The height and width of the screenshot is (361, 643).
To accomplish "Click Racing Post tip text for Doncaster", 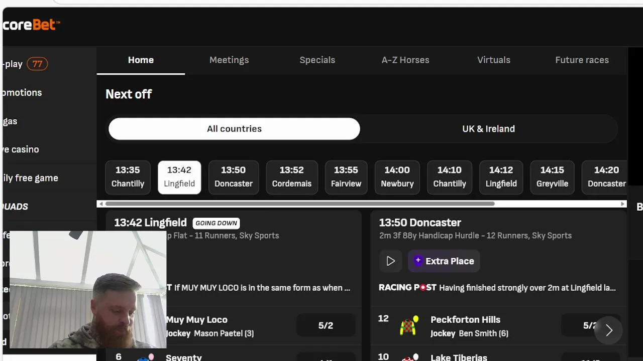I will tap(527, 288).
